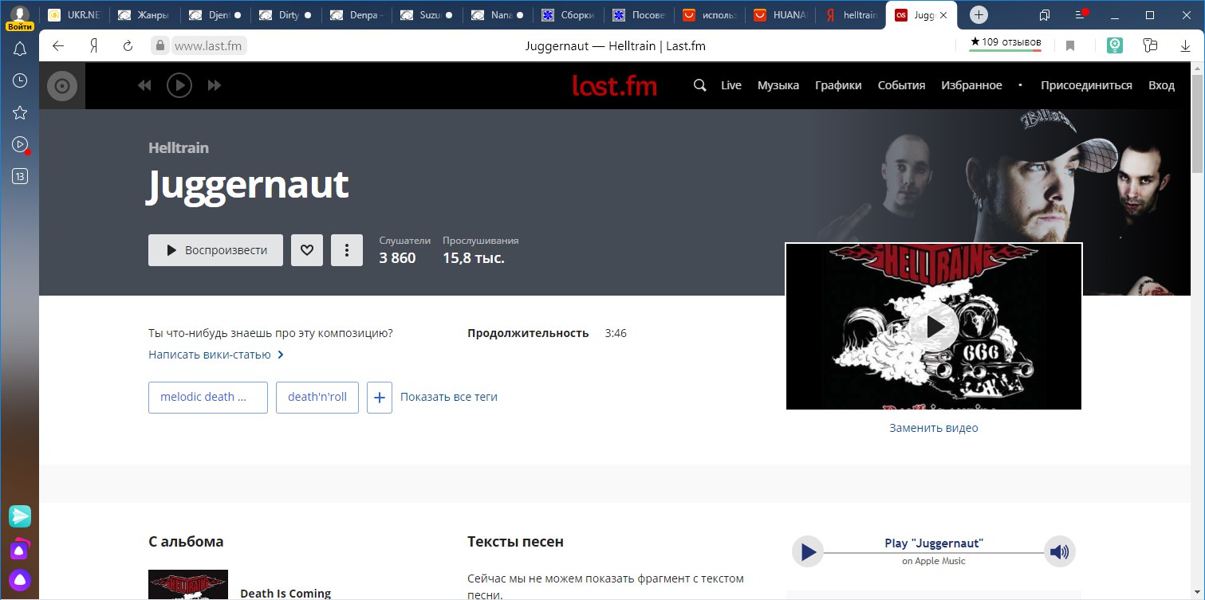This screenshot has width=1205, height=600.
Task: Click the site padlock security icon
Action: tap(160, 45)
